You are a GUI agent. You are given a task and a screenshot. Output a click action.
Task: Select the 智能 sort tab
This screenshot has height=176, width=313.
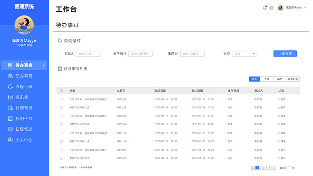[x=254, y=79]
